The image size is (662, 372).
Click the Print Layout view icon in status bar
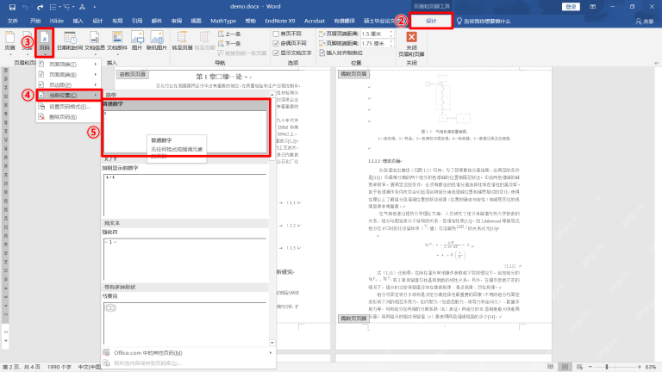[x=565, y=367]
